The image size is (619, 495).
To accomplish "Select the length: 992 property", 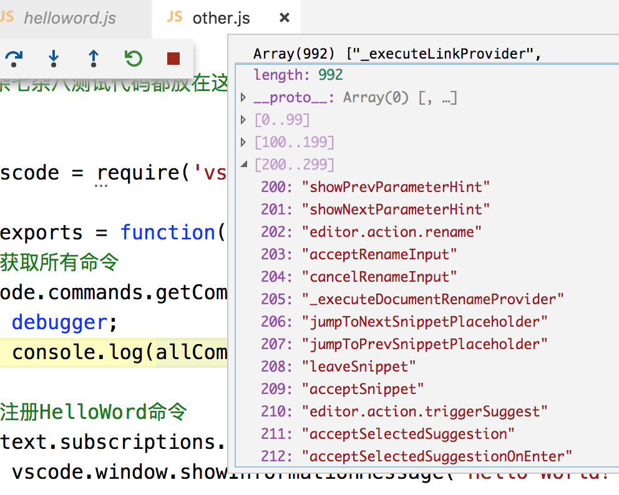I will (x=298, y=75).
